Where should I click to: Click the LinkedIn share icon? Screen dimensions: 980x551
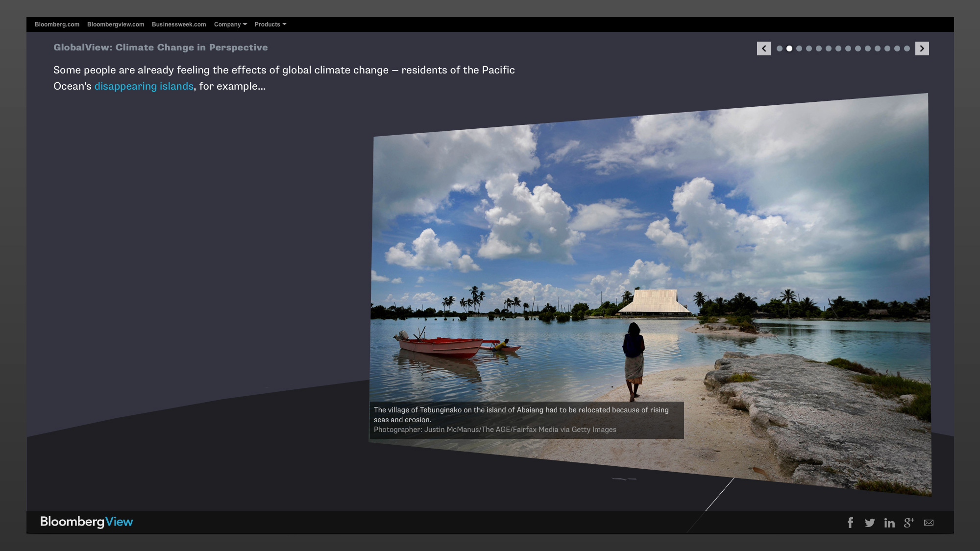tap(889, 523)
